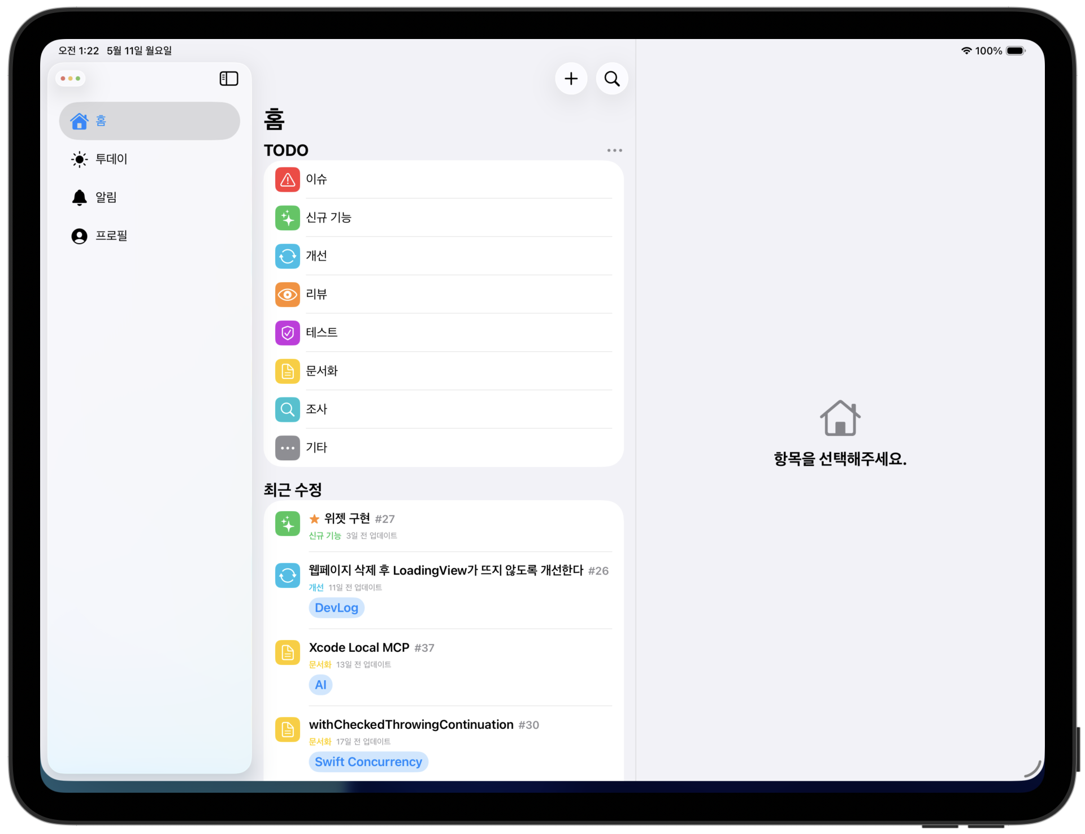Open the LoadingView 개선 #26 item
This screenshot has height=834, width=1085.
(444, 591)
